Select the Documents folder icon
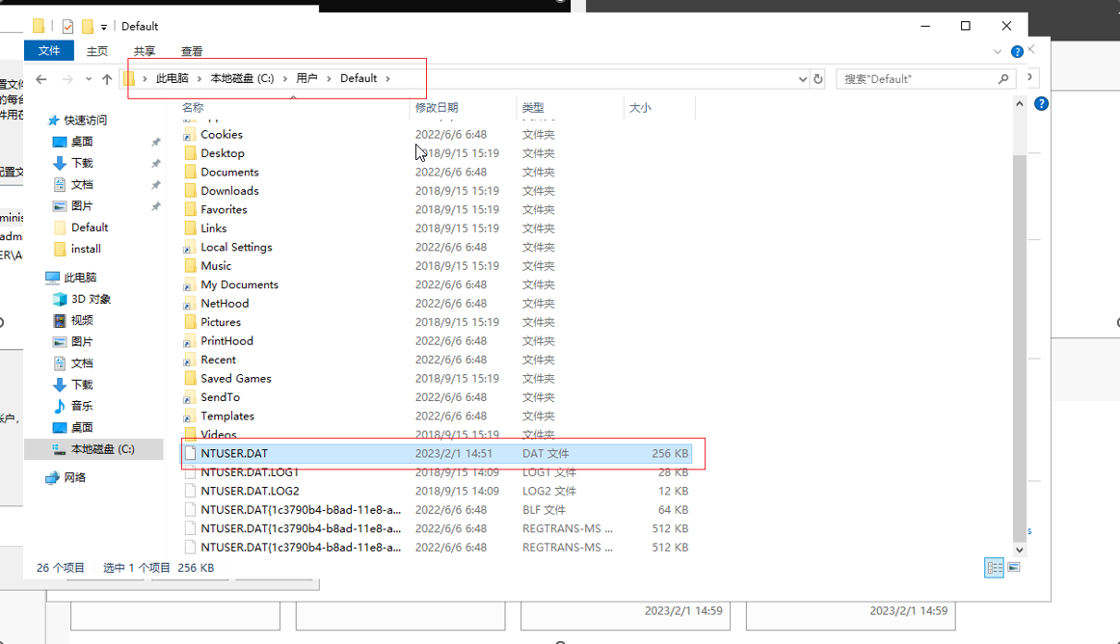Screen dimensions: 1120x644 point(190,172)
